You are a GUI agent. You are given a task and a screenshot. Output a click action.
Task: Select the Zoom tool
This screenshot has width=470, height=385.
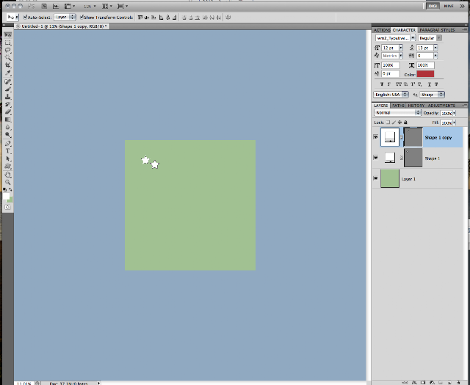(8, 183)
